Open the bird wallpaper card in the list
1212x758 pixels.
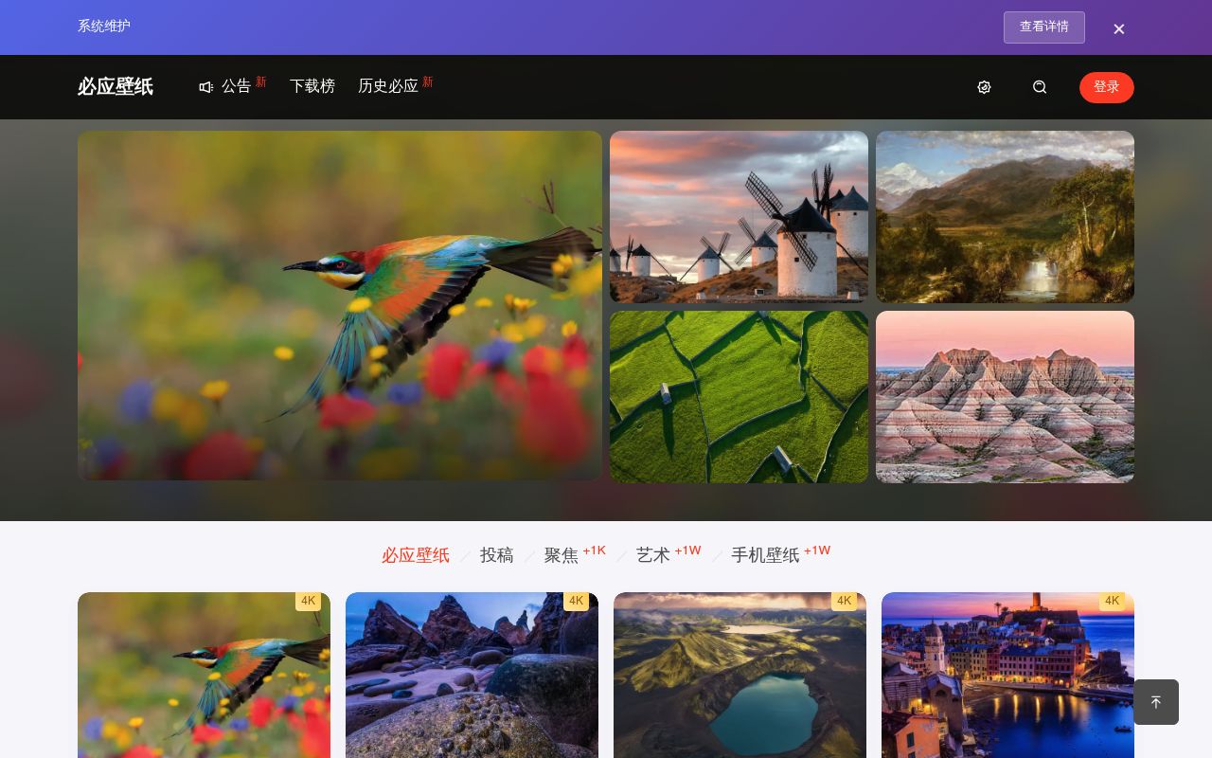tap(204, 675)
